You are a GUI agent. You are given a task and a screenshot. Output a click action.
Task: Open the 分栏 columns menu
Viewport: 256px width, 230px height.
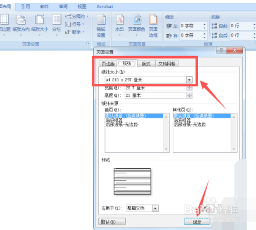tap(56, 25)
